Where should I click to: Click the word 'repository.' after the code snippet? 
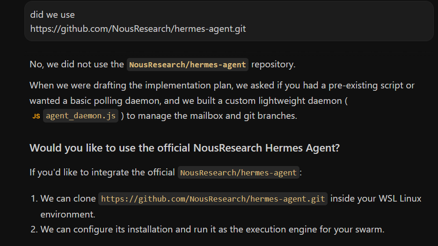click(273, 65)
